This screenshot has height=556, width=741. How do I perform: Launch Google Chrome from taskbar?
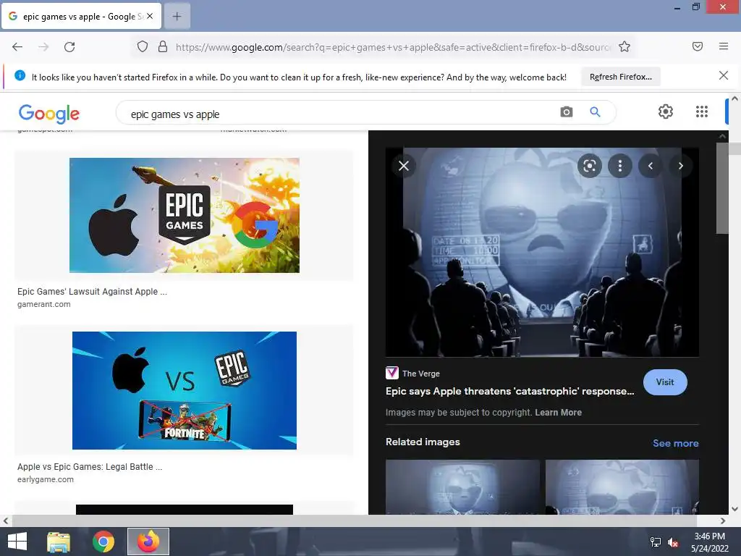tap(103, 542)
